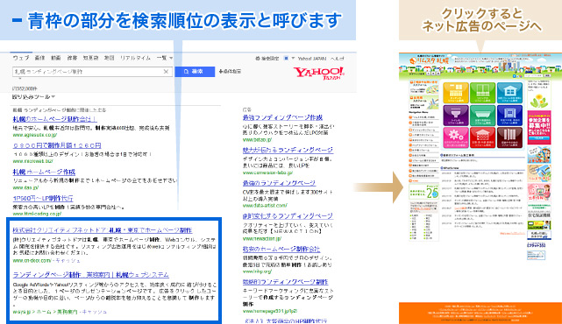Switch to the 辞書 tab
Image resolution: width=562 pixels, height=324 pixels.
[72, 58]
